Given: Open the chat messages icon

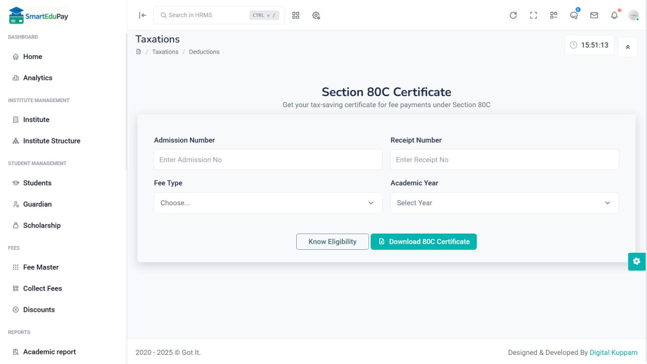Looking at the screenshot, I should pos(574,15).
